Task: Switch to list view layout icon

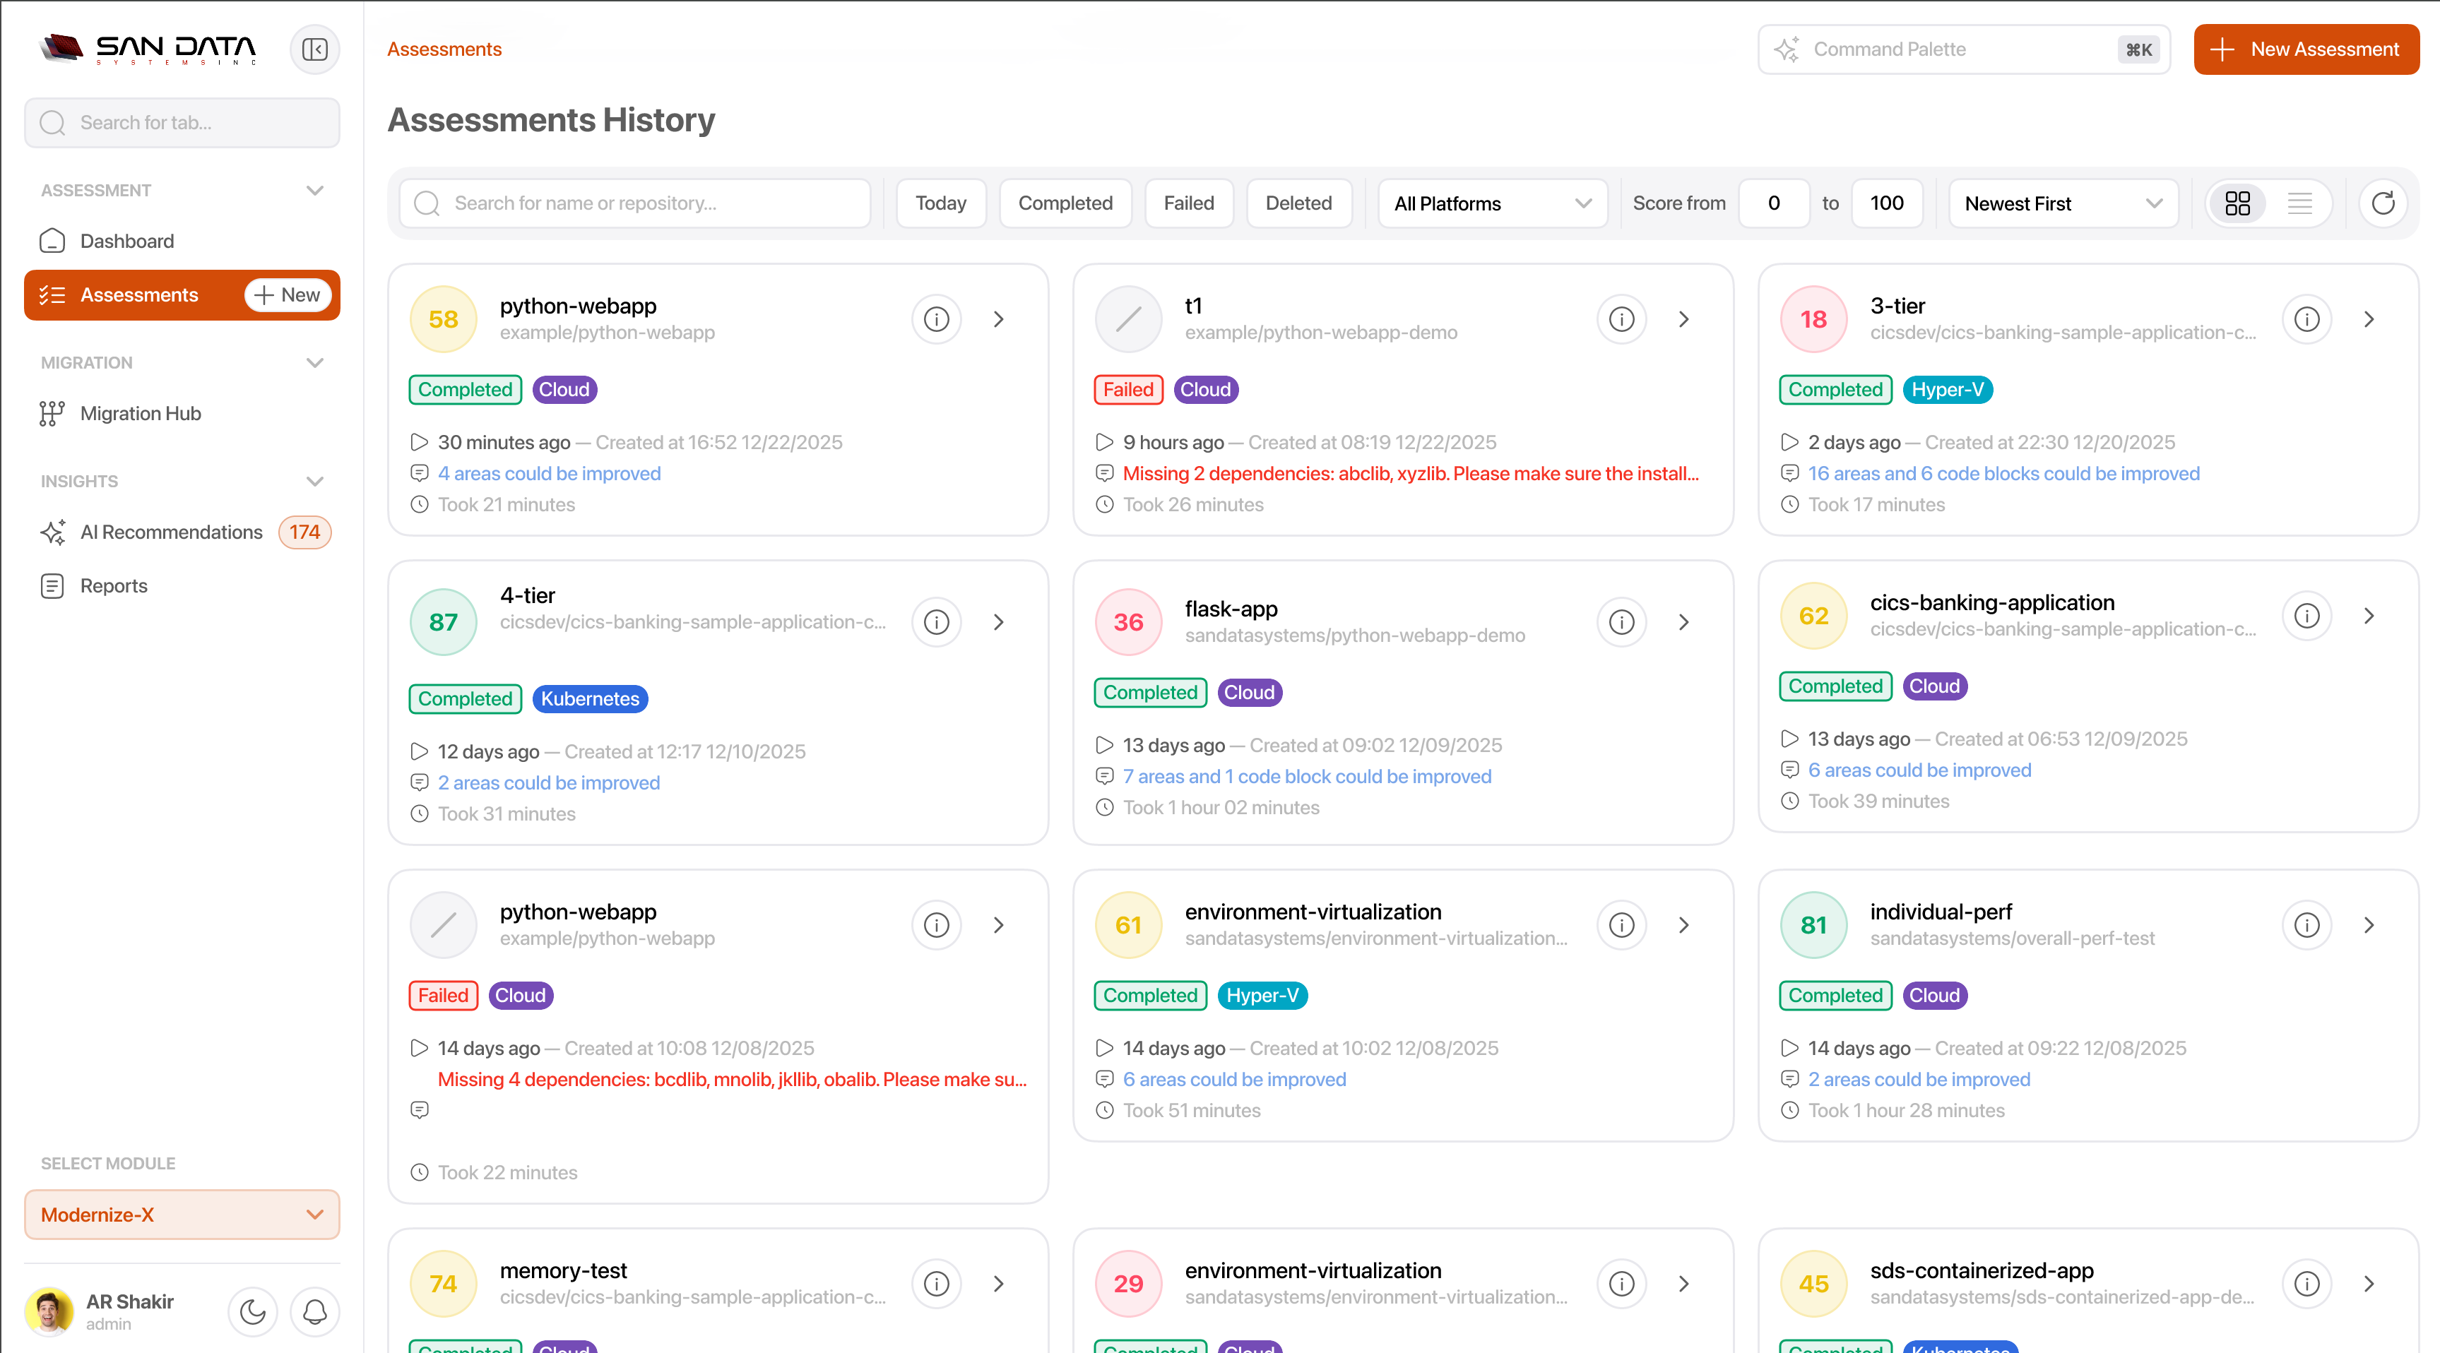Action: [2302, 203]
